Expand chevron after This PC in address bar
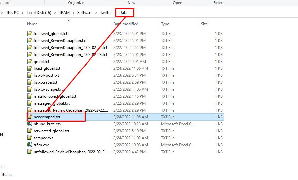The height and width of the screenshot is (180, 298). [x=23, y=13]
